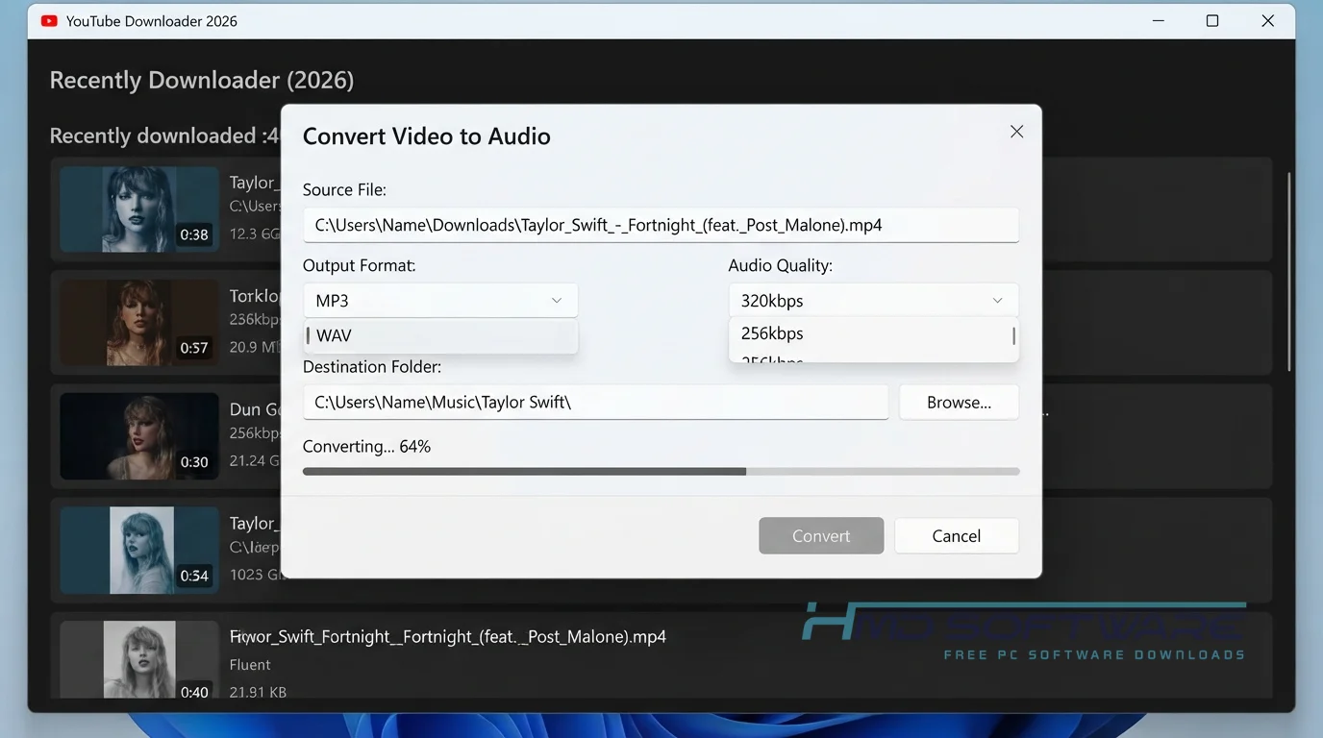Cancel the conversion
Viewport: 1323px width, 738px height.
click(x=956, y=535)
